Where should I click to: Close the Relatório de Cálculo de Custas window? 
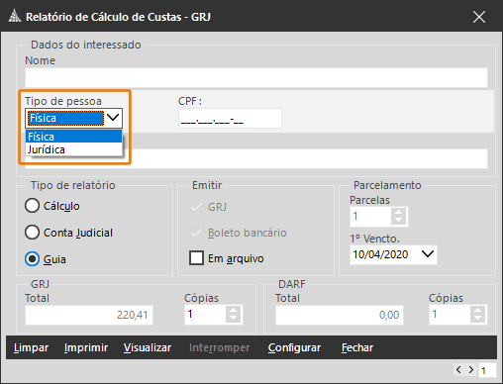coord(478,17)
